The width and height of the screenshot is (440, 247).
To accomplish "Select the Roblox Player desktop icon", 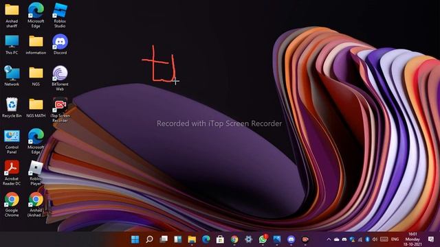I will (36, 173).
